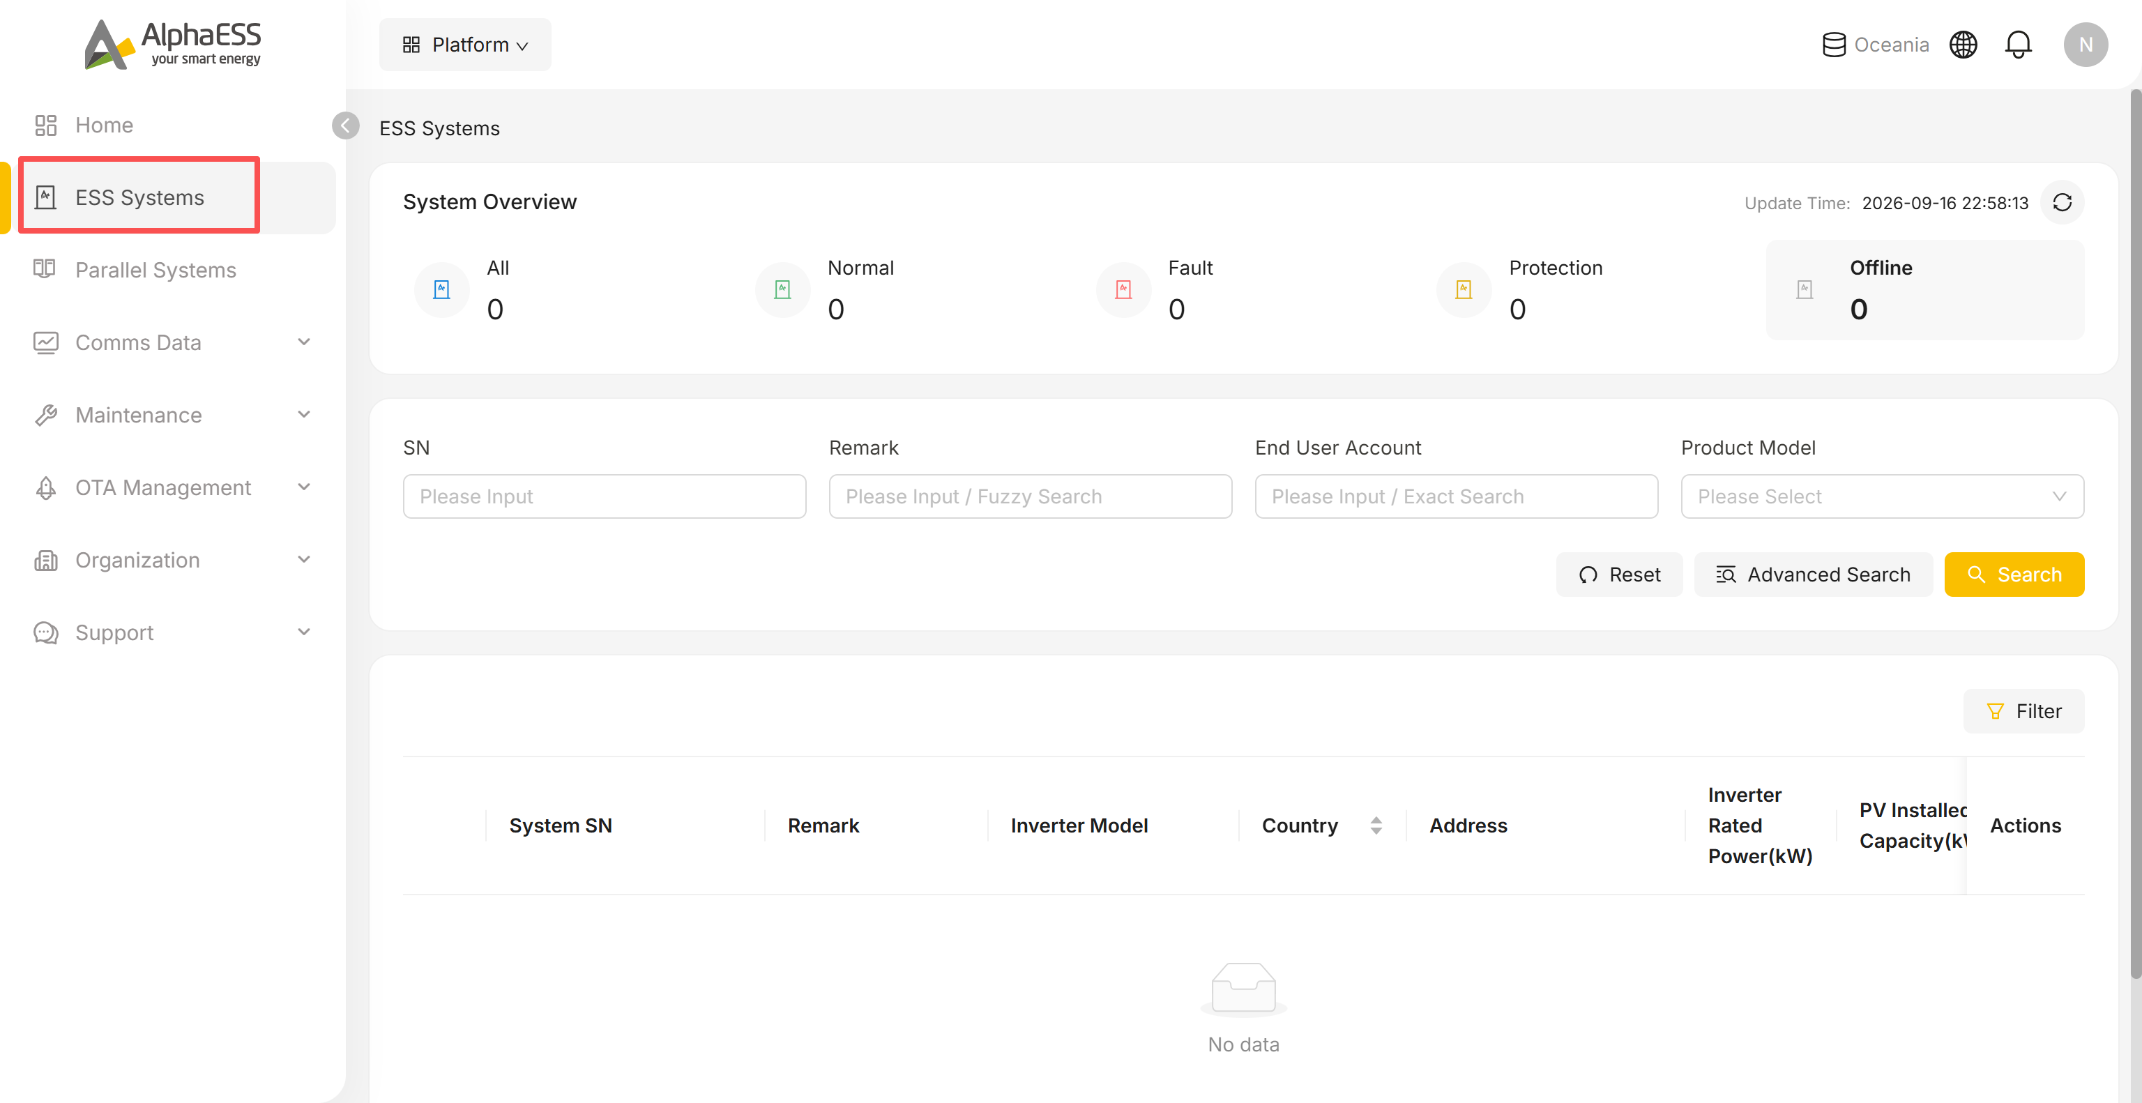2142x1103 pixels.
Task: Open the Platform dropdown
Action: (465, 45)
